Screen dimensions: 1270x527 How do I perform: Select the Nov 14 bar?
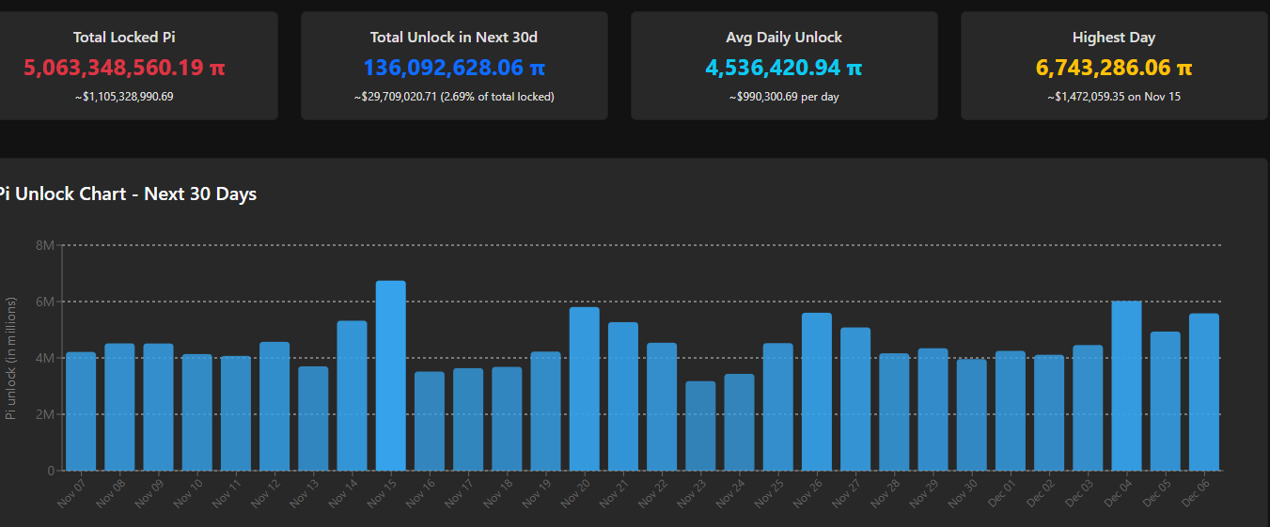352,395
